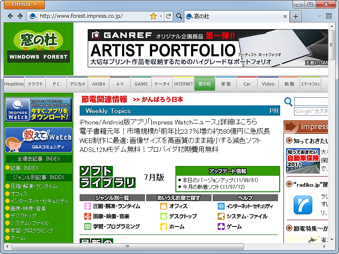Open the orange Firefox menu button
Image resolution: width=339 pixels, height=254 pixels.
[24, 5]
